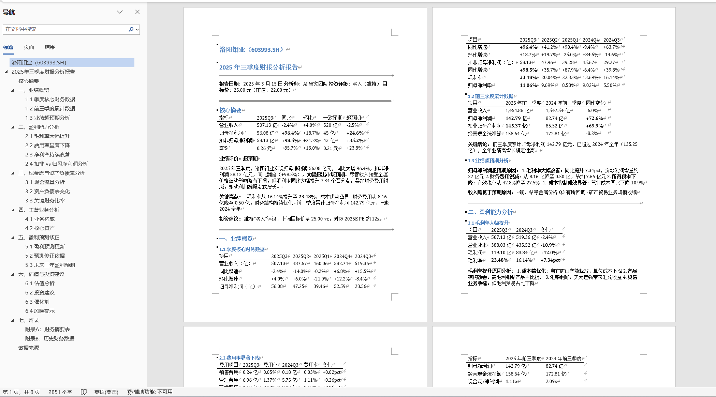Click the magnifier search icon in navigation pane
This screenshot has height=397, width=716.
(131, 29)
